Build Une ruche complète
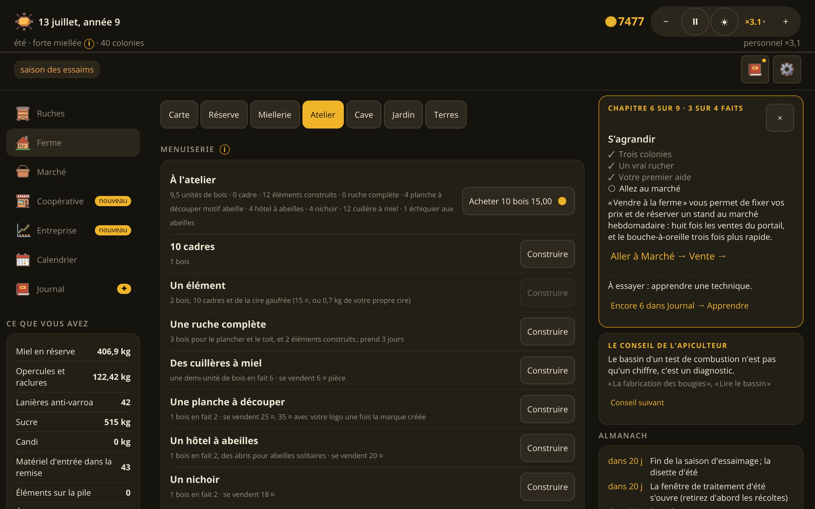This screenshot has width=815, height=509. 547,331
